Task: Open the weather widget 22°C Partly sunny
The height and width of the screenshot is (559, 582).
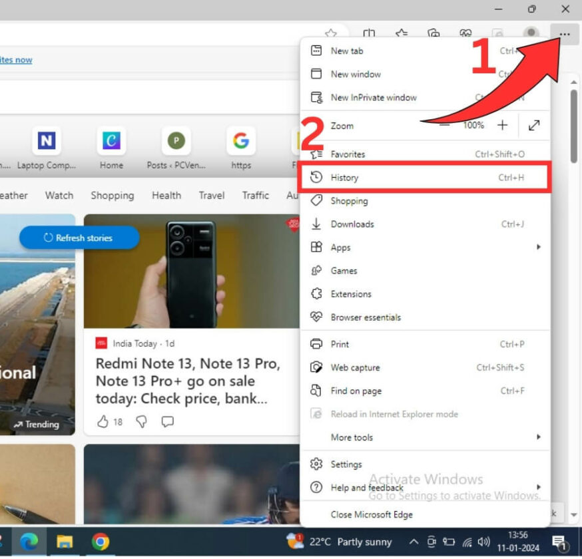Action: [x=339, y=542]
